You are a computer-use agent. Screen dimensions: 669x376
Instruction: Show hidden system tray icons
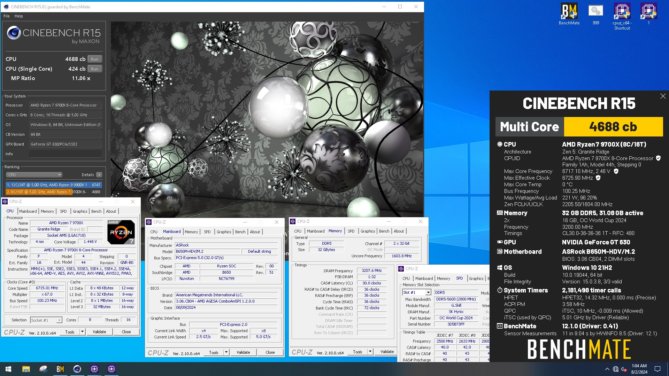pos(607,369)
